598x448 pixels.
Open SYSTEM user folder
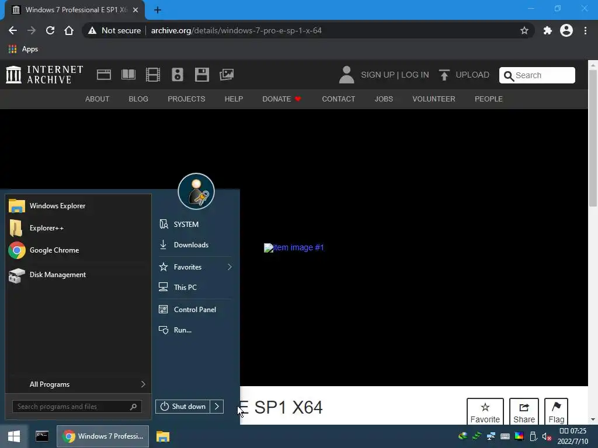(x=195, y=225)
